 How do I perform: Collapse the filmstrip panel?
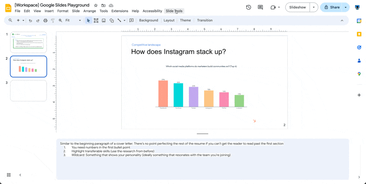coord(20,175)
